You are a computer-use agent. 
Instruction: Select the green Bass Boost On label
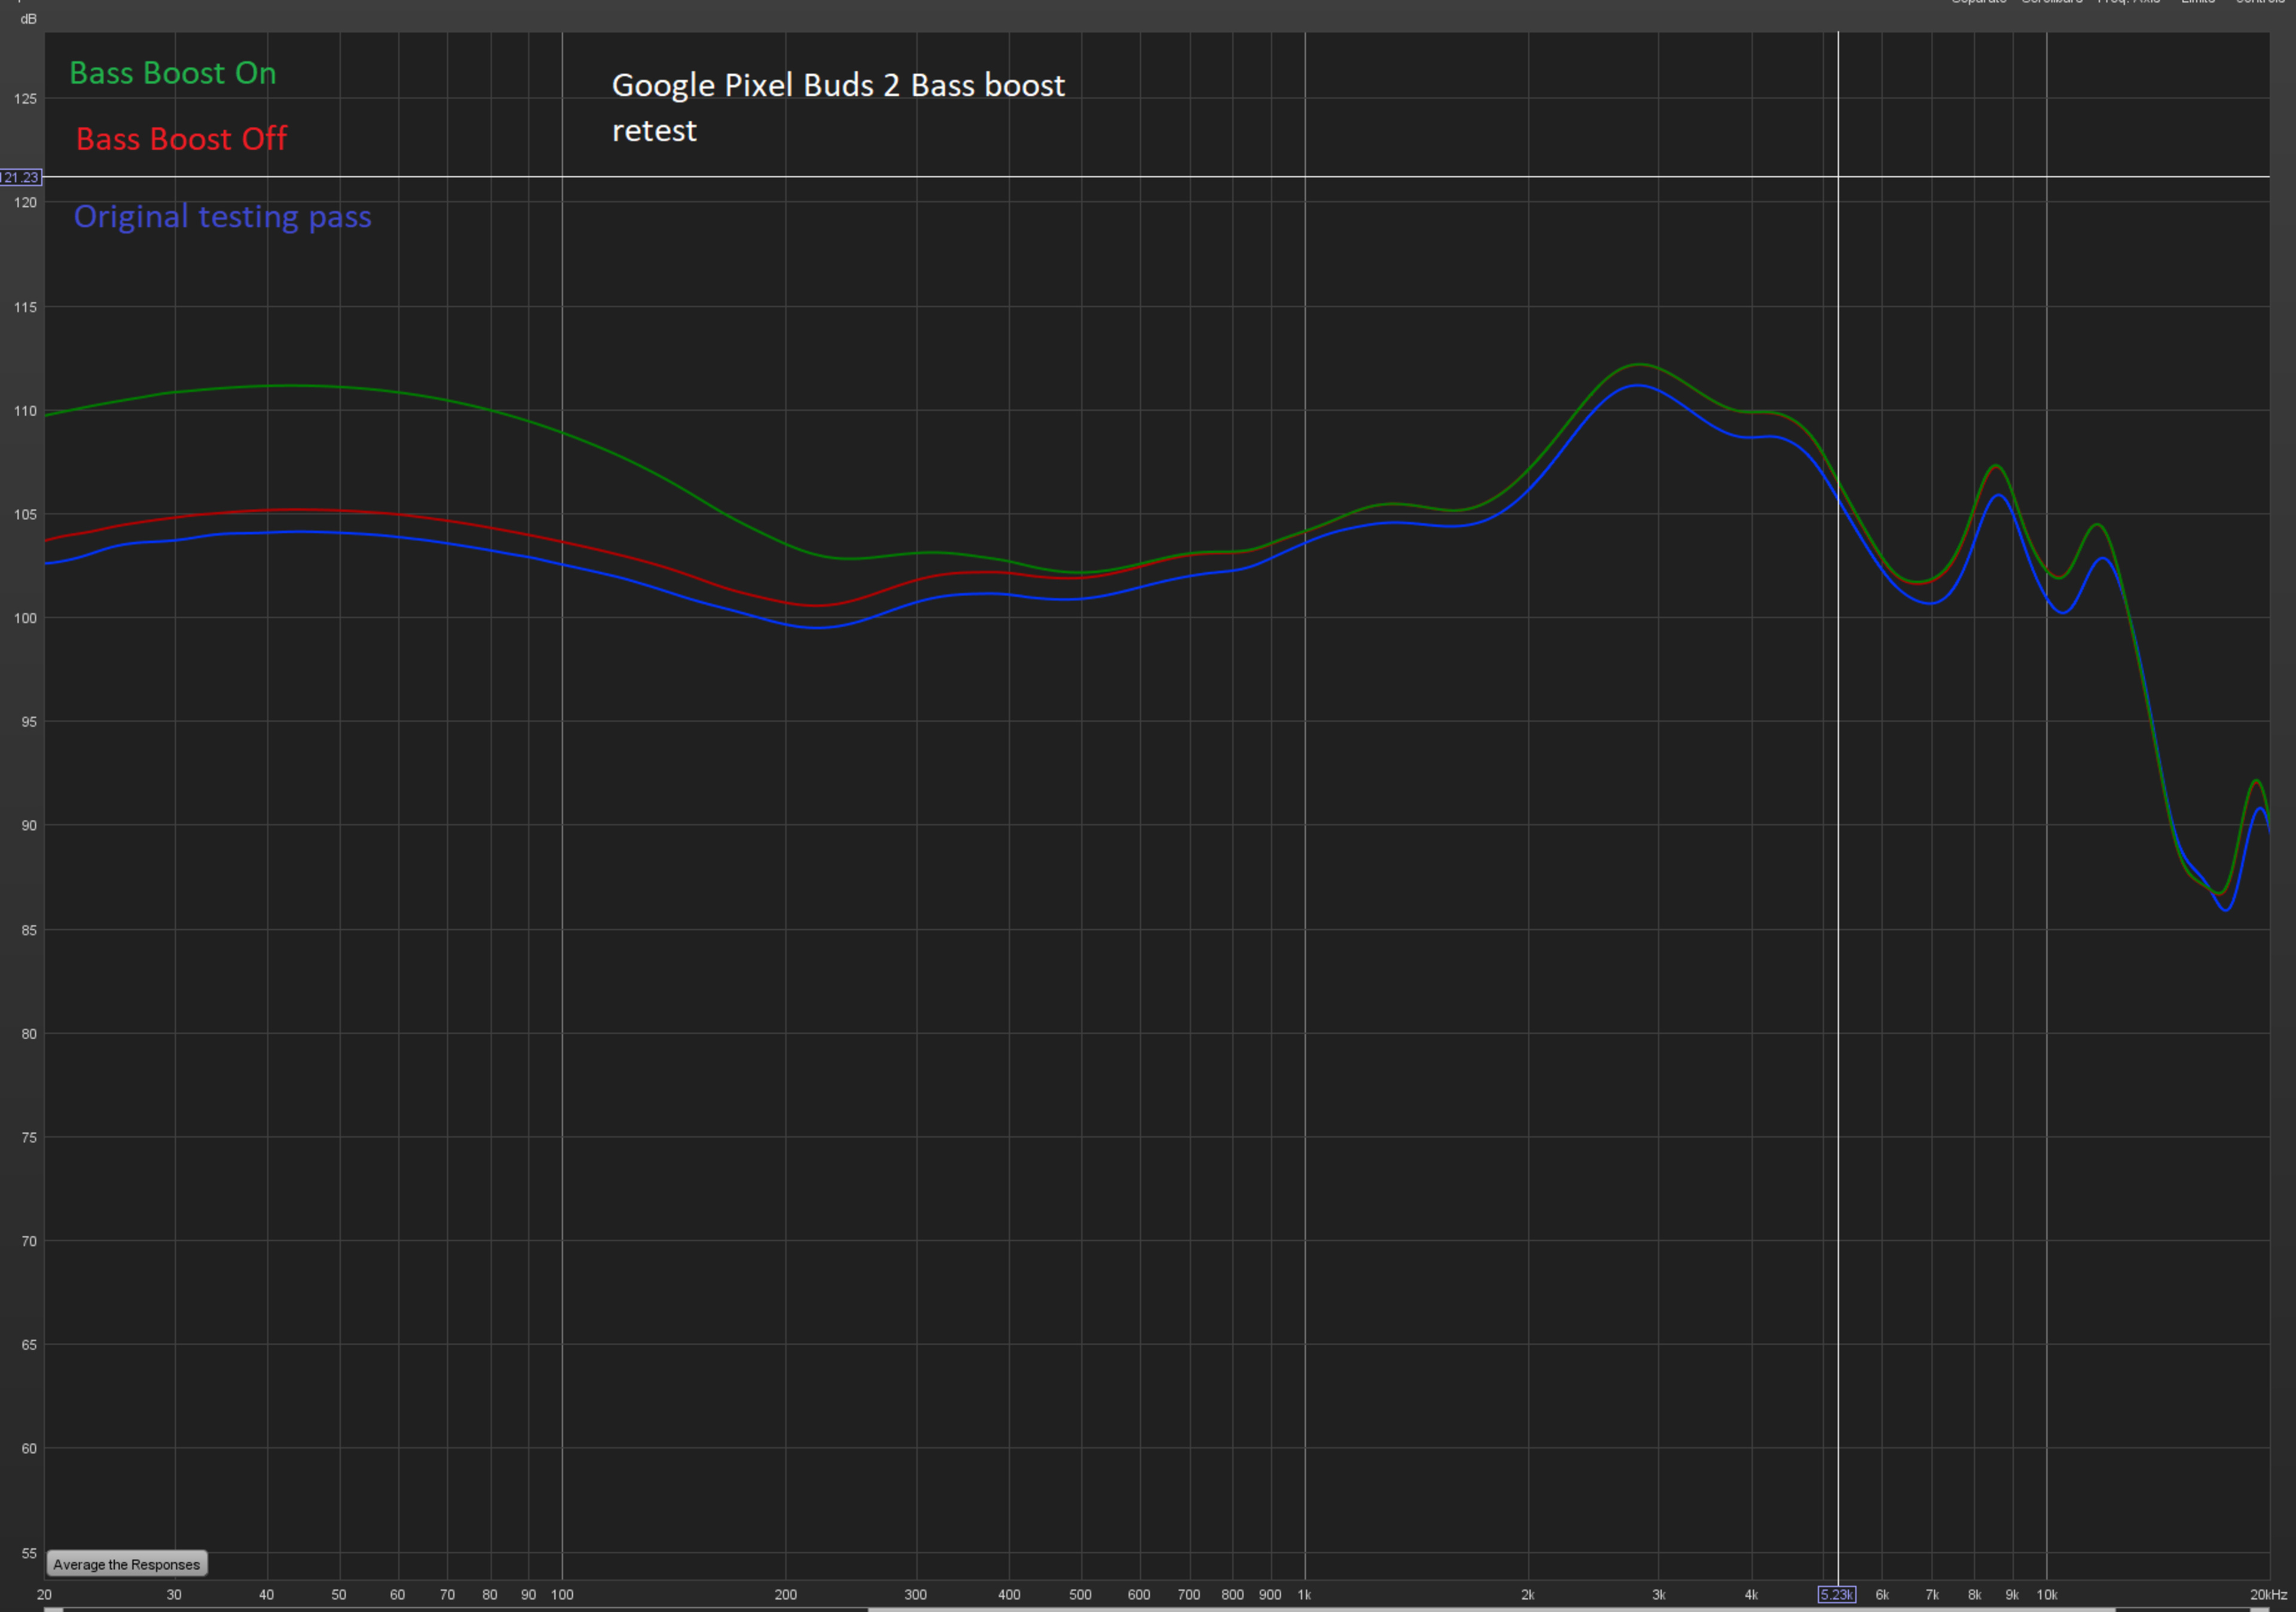(x=172, y=73)
